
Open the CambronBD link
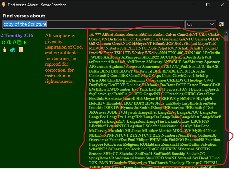[x=99, y=76]
